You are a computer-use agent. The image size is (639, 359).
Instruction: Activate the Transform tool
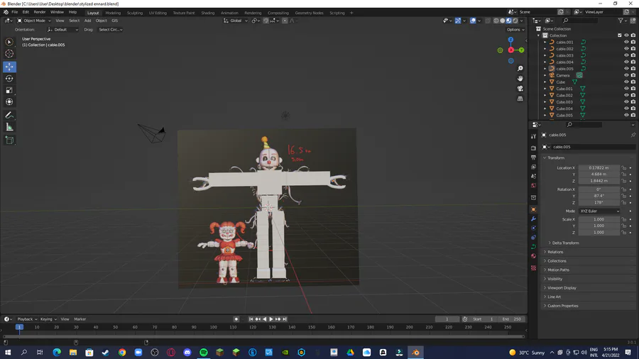pyautogui.click(x=9, y=102)
